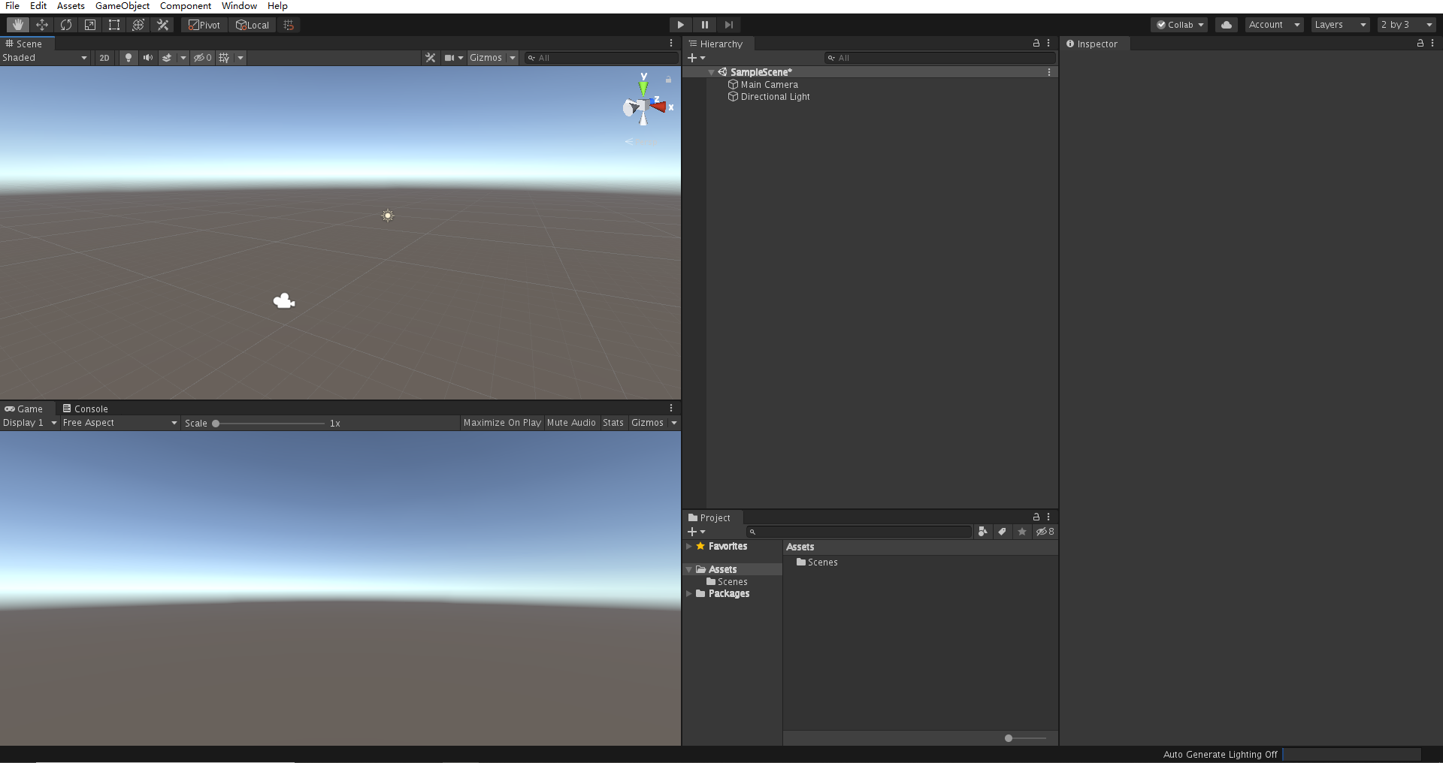Open the GameObject menu

coord(123,6)
